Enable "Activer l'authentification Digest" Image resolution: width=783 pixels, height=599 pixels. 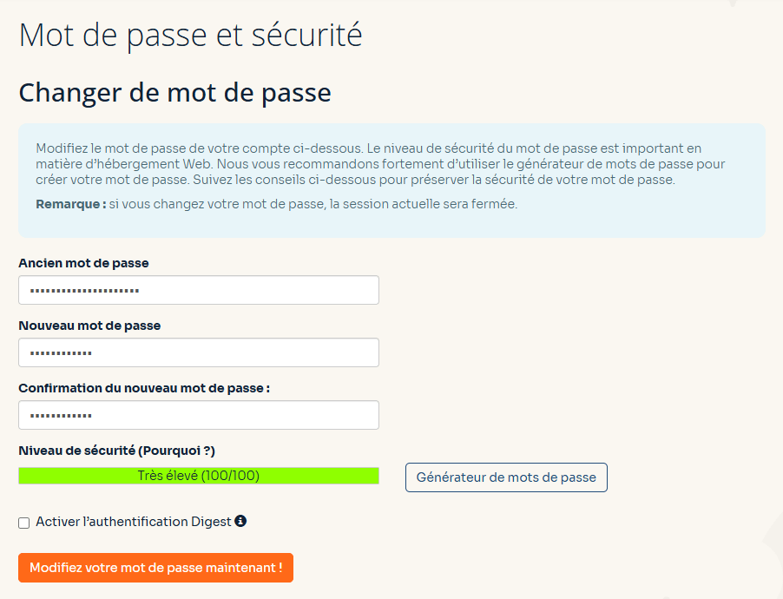23,522
